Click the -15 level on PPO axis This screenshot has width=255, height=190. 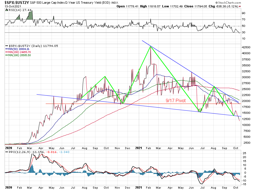(x=244, y=184)
